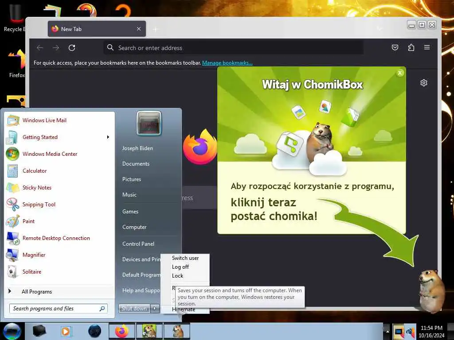
Task: Click the ChomikBox hamster character
Action: pyautogui.click(x=431, y=290)
